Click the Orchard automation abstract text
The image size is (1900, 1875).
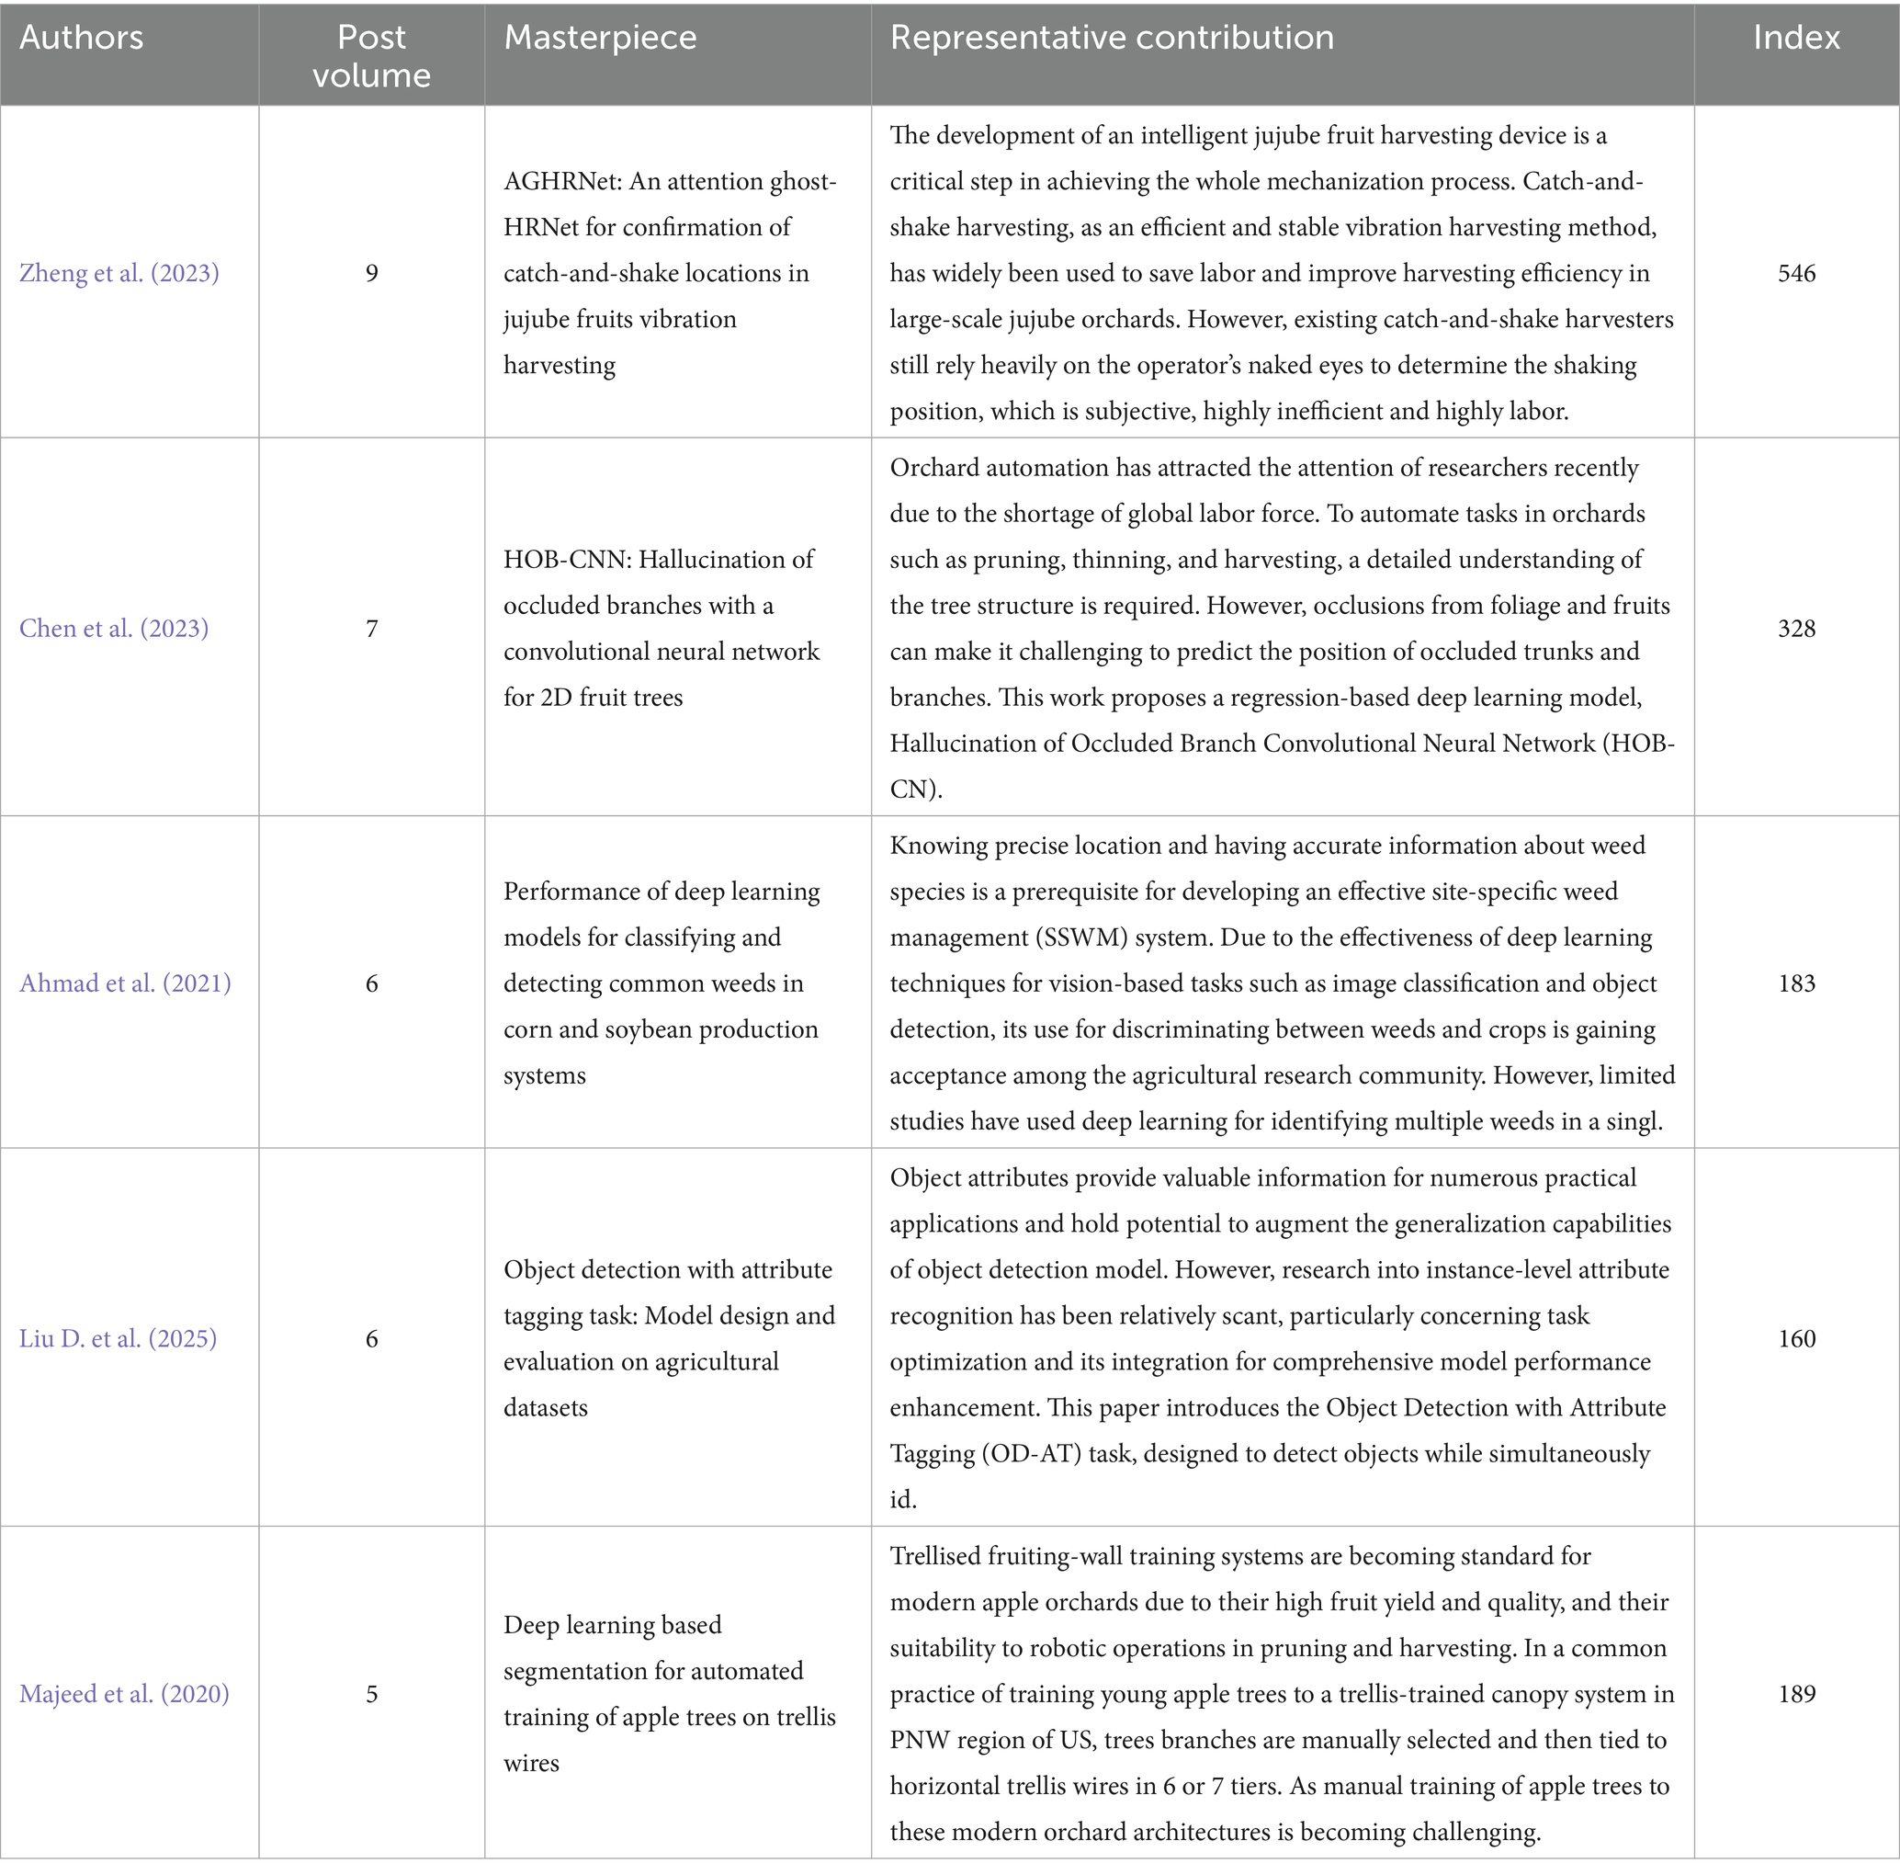point(1283,628)
